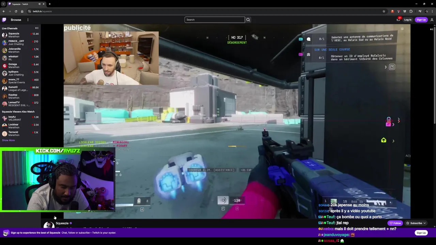
Task: Open the user account icon menu
Action: click(x=432, y=20)
